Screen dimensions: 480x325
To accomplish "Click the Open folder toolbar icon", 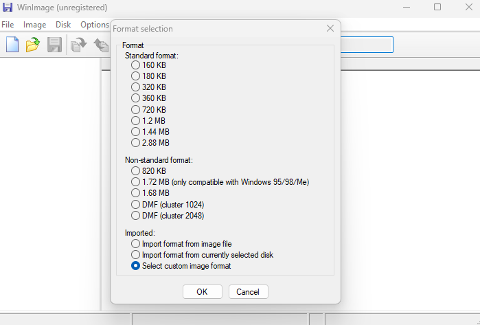I will pos(33,45).
